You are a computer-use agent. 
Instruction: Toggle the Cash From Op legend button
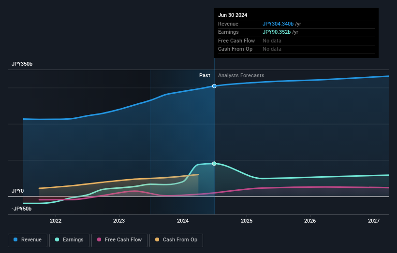click(176, 240)
